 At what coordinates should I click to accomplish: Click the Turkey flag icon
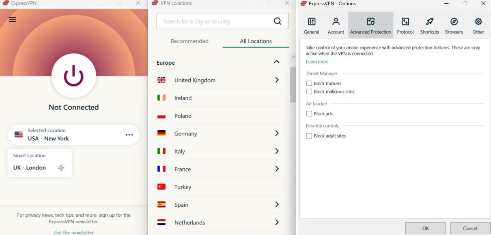[x=162, y=187]
